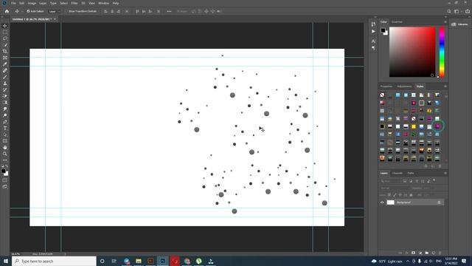Select the Horizontal Type tool

[5, 128]
